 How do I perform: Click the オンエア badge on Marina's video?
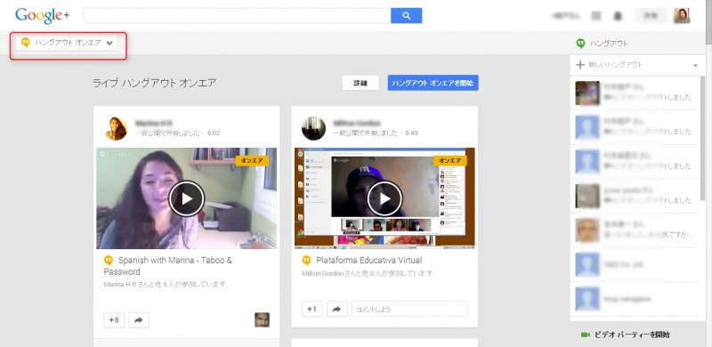pyautogui.click(x=252, y=160)
